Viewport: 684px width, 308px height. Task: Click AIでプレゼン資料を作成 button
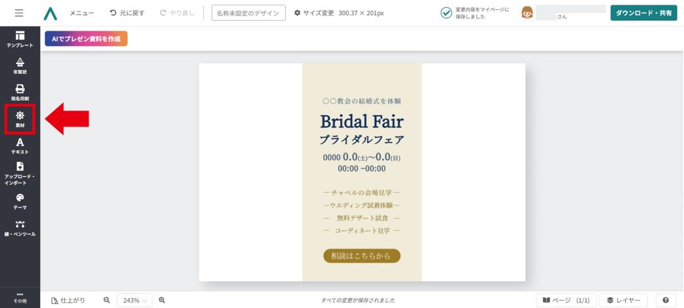(86, 39)
